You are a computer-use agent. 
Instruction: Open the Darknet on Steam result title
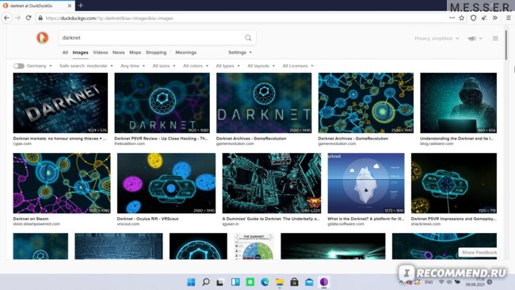(31, 219)
